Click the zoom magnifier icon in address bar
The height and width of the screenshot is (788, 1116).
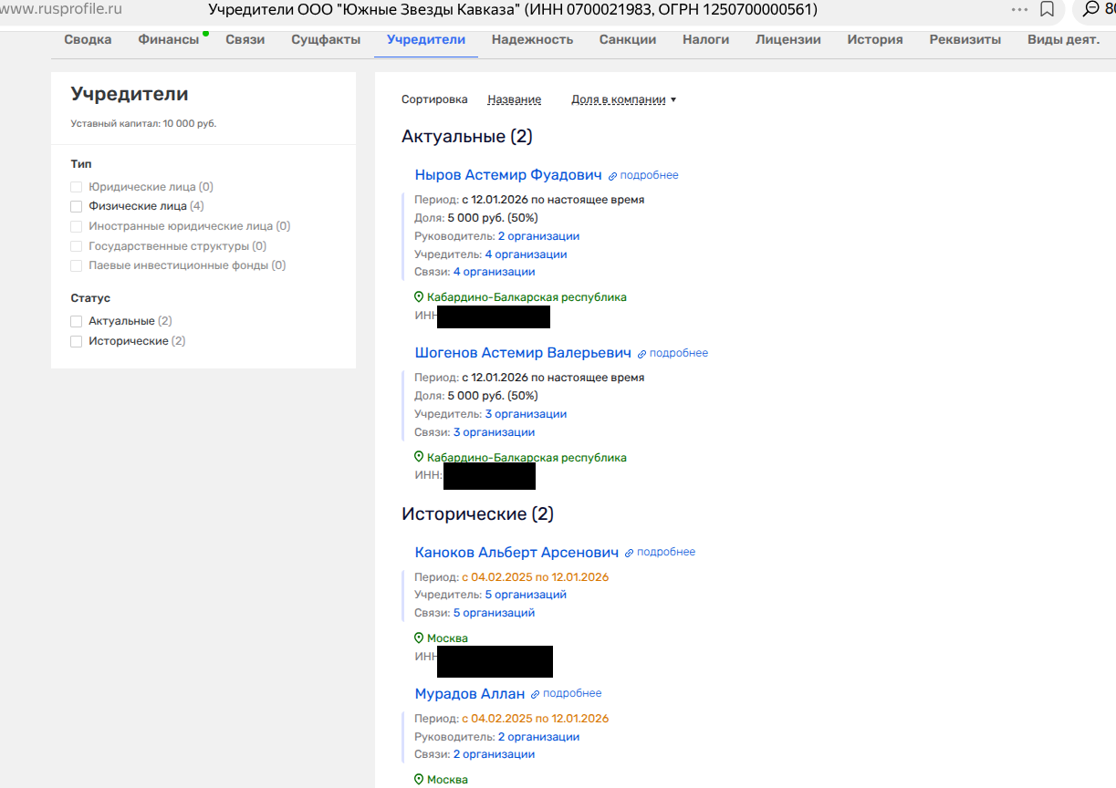(x=1090, y=10)
